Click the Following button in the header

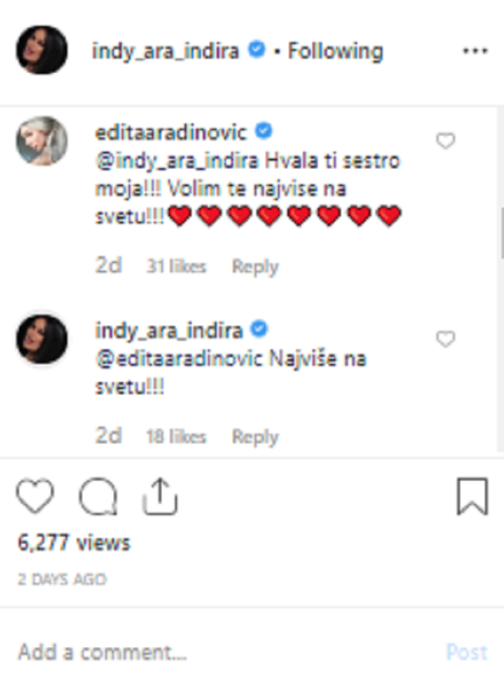335,51
